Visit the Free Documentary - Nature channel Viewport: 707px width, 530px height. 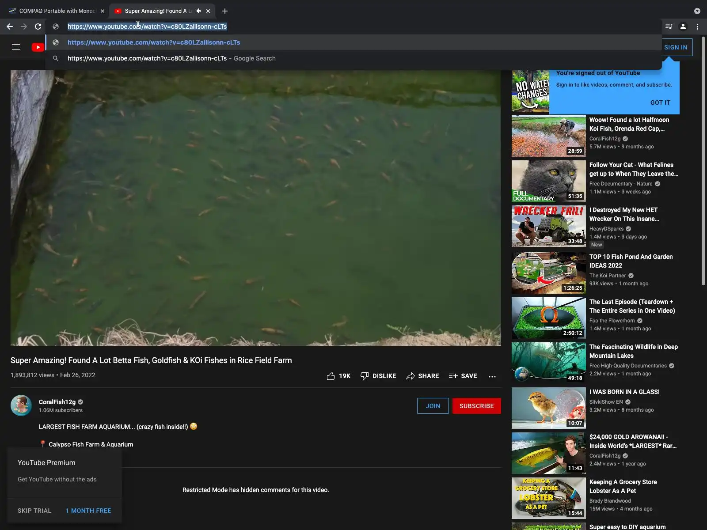(621, 184)
